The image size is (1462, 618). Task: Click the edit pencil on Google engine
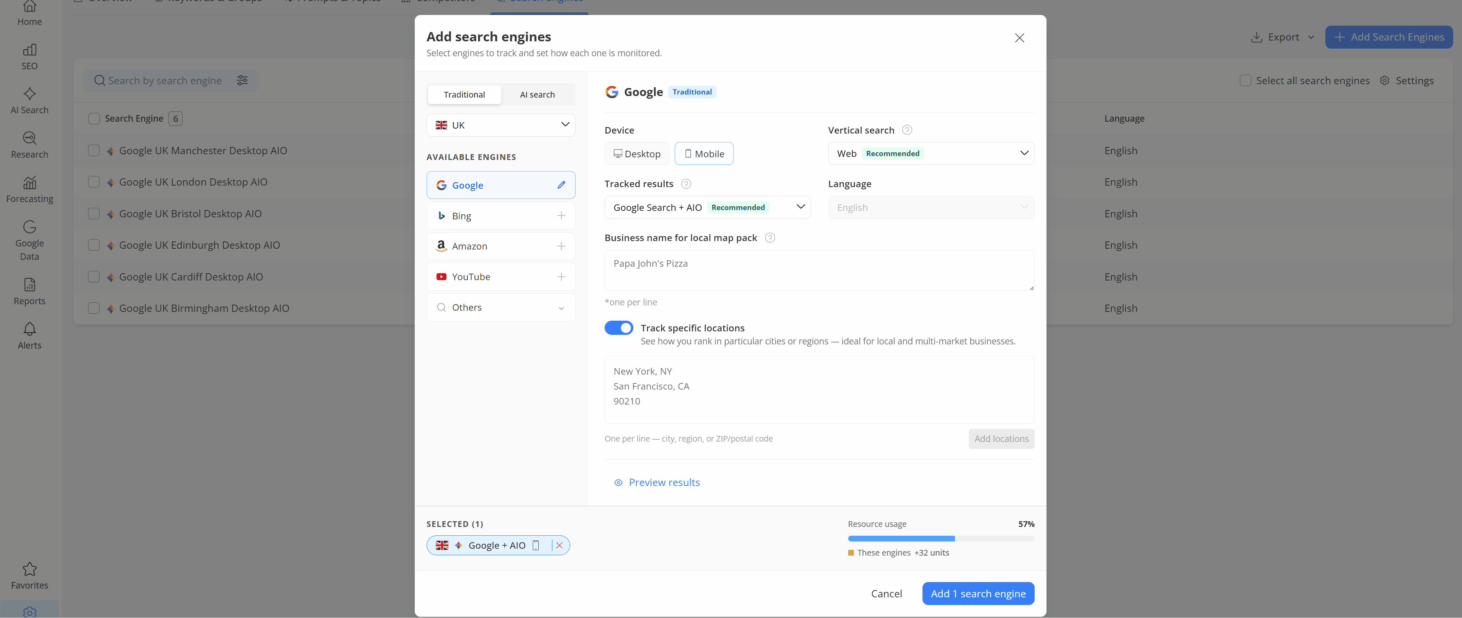[x=561, y=185]
